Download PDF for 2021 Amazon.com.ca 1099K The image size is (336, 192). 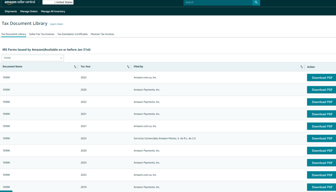pyautogui.click(x=322, y=126)
